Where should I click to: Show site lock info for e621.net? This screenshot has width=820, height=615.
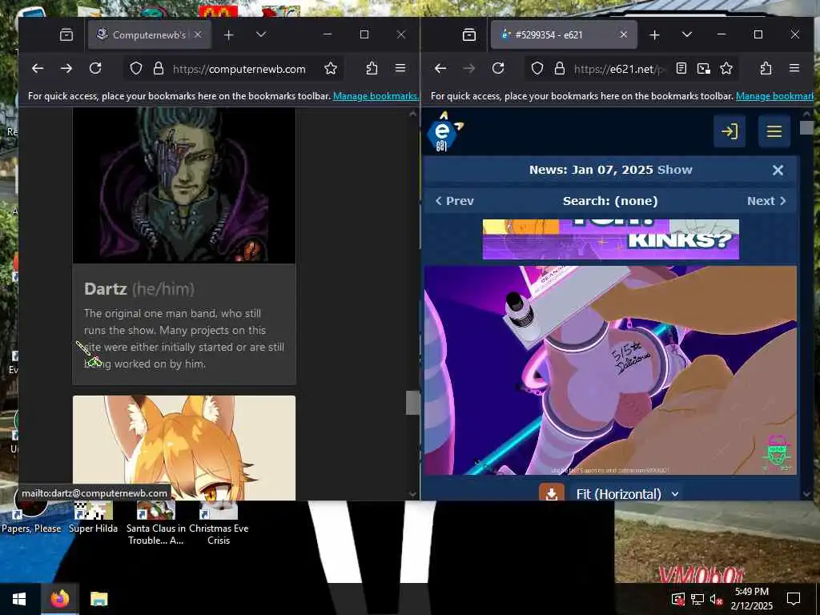point(560,69)
